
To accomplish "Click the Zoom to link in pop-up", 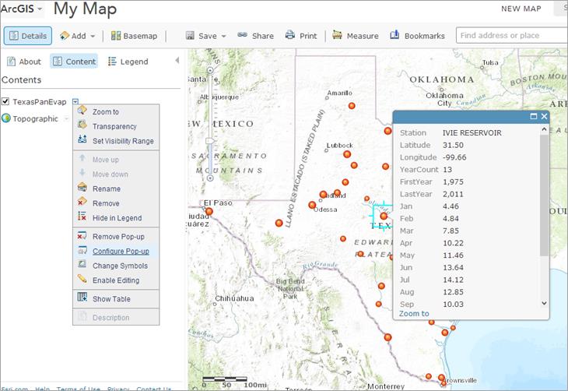I will (x=414, y=314).
